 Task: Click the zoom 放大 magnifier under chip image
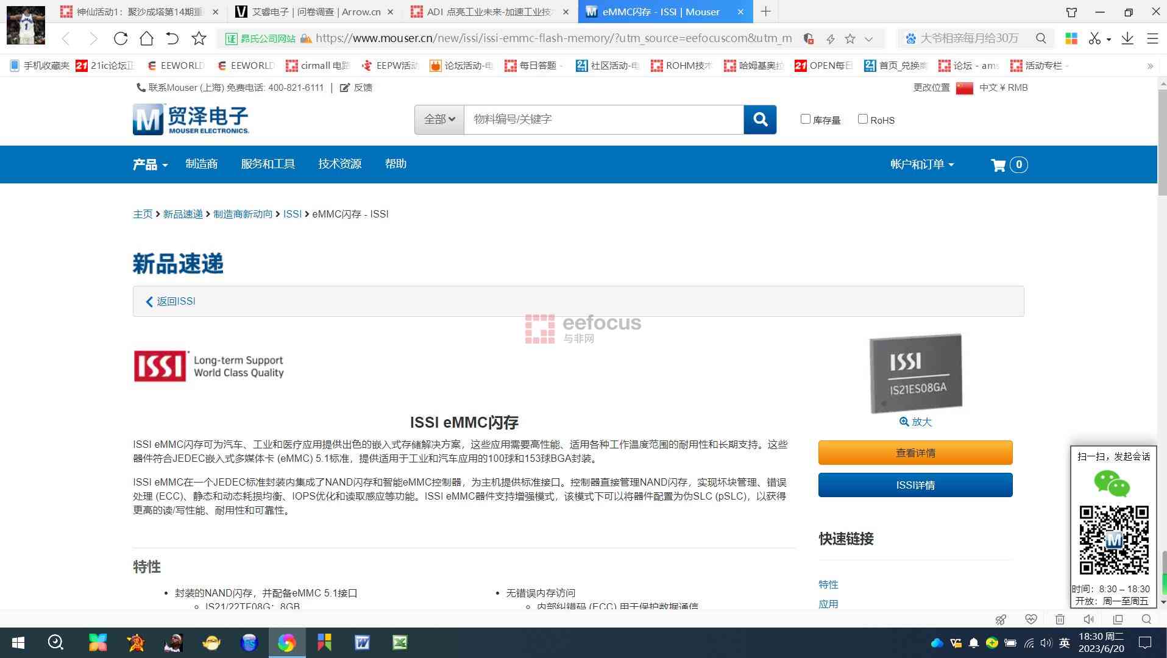coord(904,422)
